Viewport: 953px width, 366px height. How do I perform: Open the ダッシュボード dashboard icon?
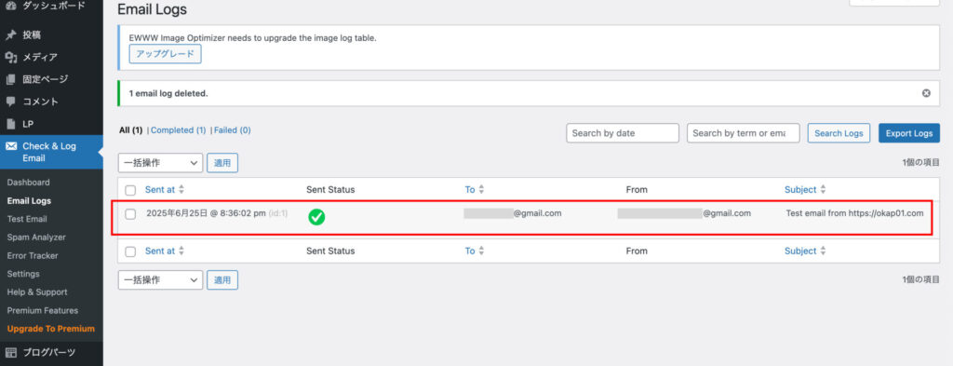pyautogui.click(x=10, y=6)
